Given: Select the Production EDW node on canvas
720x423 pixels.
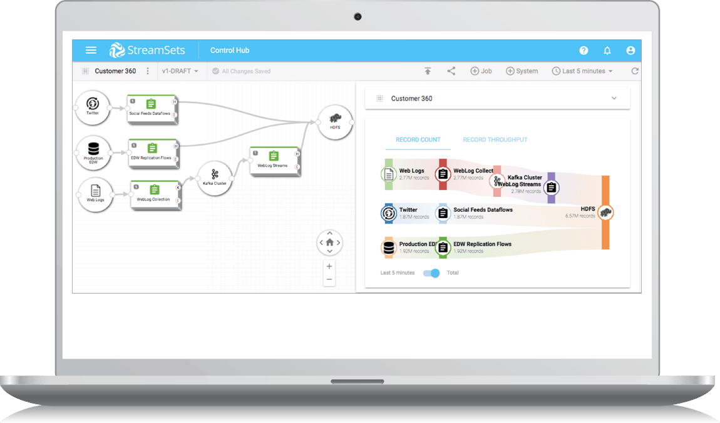Looking at the screenshot, I should [x=93, y=153].
